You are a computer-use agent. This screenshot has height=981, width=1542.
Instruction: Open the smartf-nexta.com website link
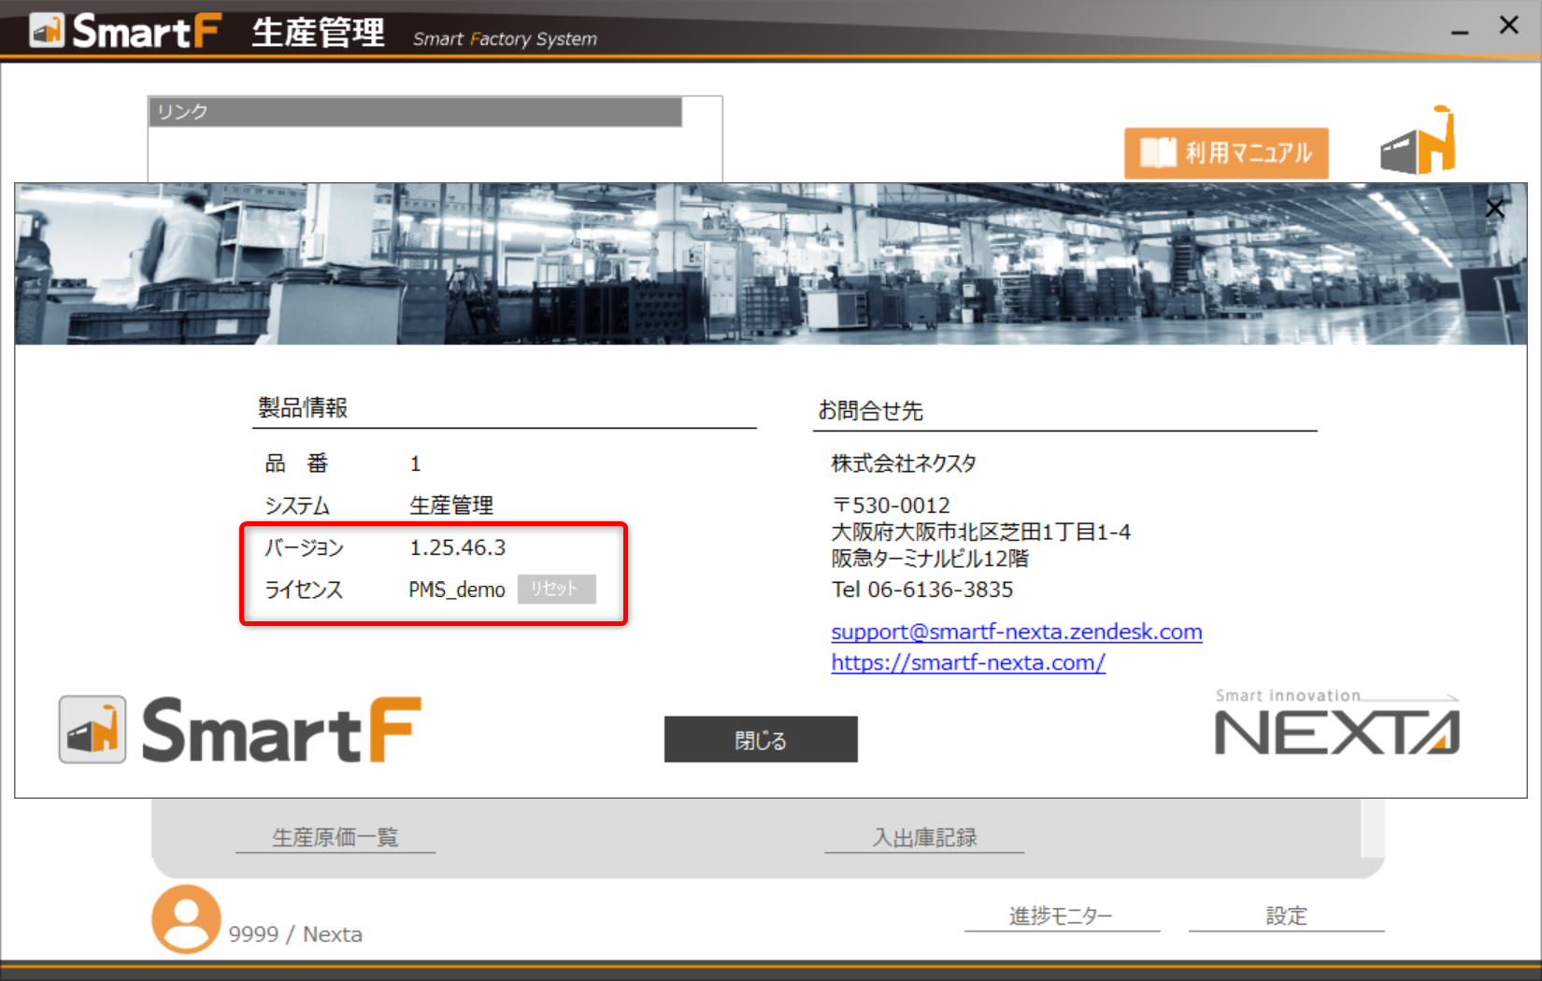967,662
